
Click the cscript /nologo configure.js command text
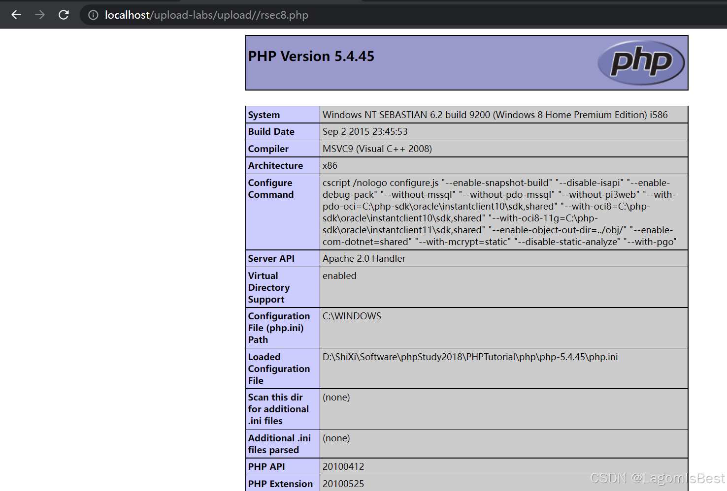[x=499, y=212]
